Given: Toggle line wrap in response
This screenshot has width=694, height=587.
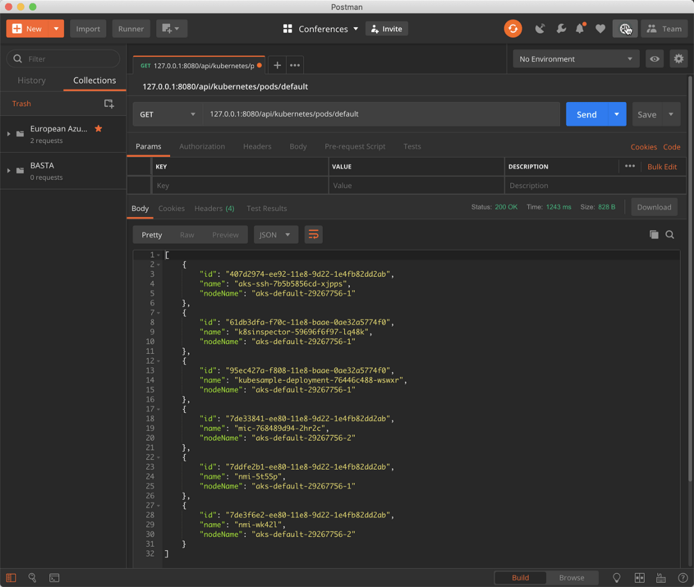Looking at the screenshot, I should tap(314, 235).
